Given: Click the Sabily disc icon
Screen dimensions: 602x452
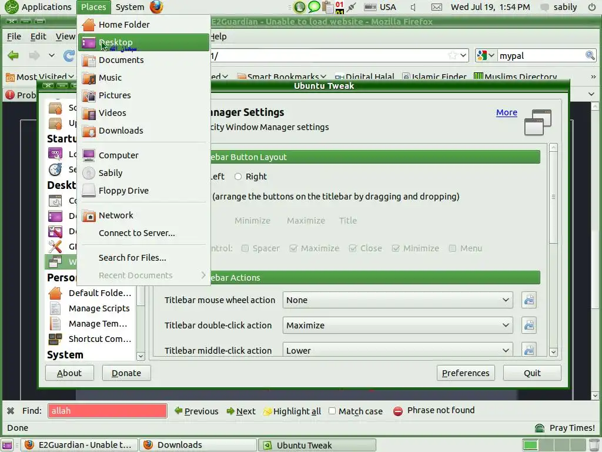Looking at the screenshot, I should (x=89, y=173).
